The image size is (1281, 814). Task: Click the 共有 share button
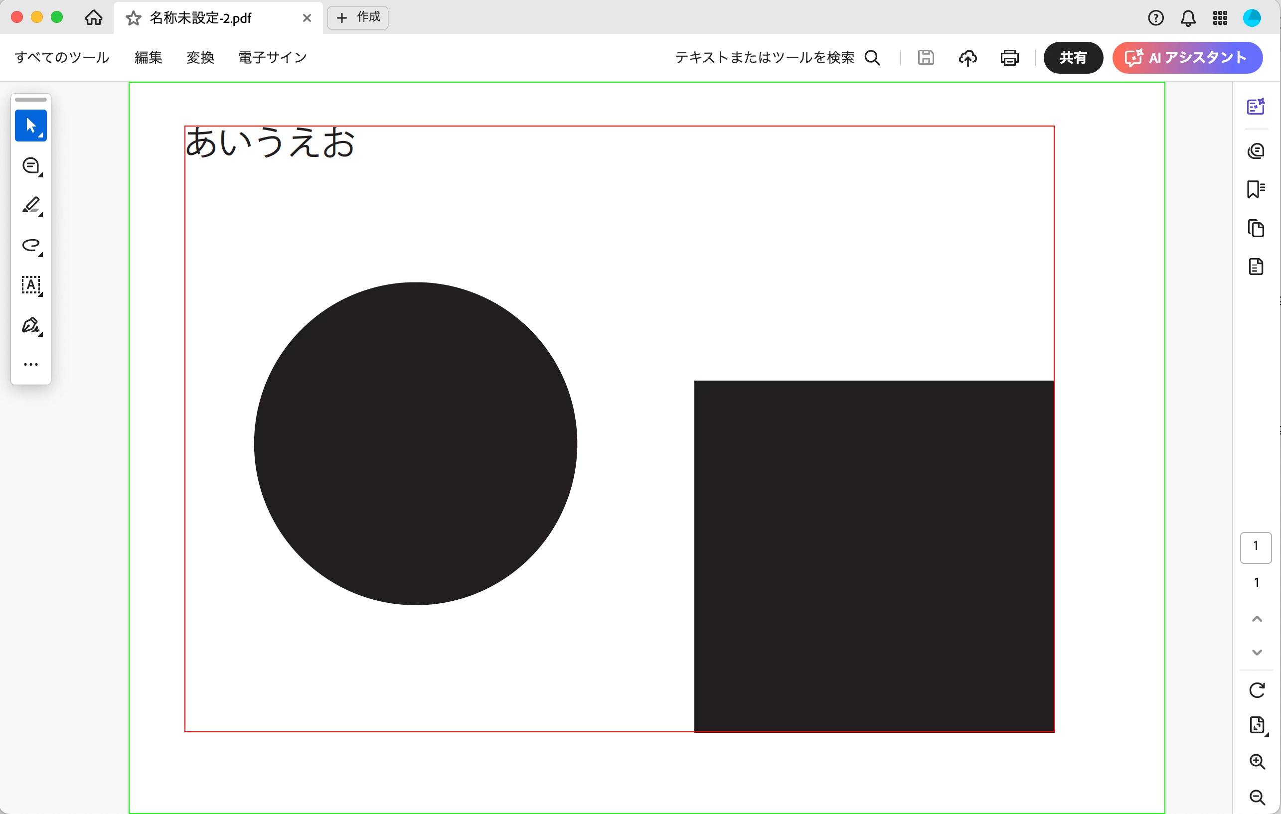click(1073, 57)
